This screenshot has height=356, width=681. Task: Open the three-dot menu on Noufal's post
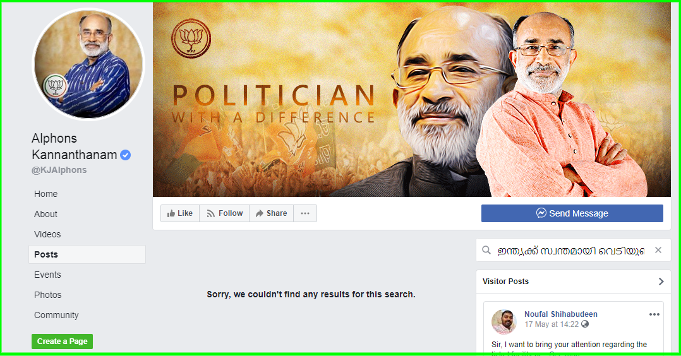click(x=654, y=314)
